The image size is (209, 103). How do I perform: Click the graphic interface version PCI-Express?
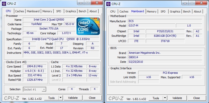(x=170, y=73)
